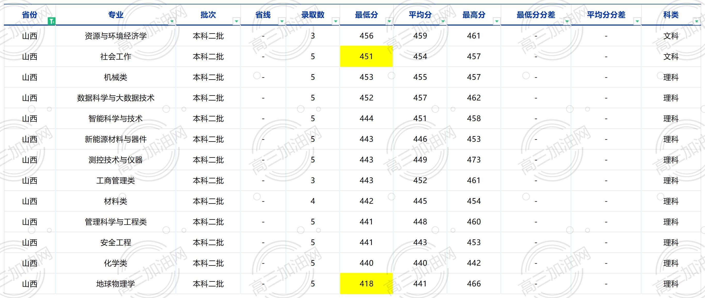This screenshot has height=298, width=705.
Task: Open the 平均分分差 column filter dropdown
Action: (637, 21)
